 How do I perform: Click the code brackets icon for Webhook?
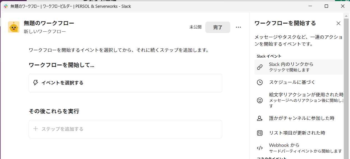click(260, 148)
